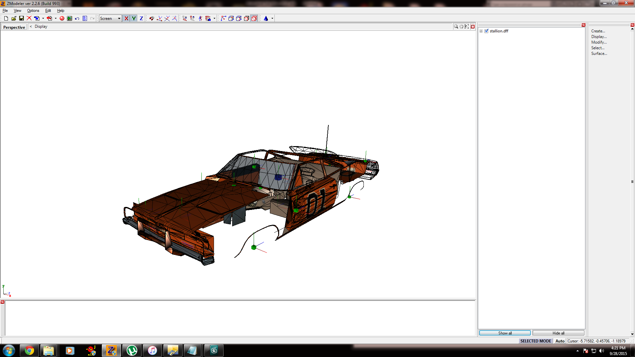Toggle Auto in the status bar
635x357 pixels.
pos(560,341)
